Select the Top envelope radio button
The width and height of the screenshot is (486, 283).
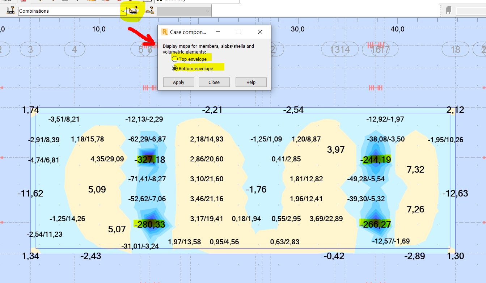(175, 58)
